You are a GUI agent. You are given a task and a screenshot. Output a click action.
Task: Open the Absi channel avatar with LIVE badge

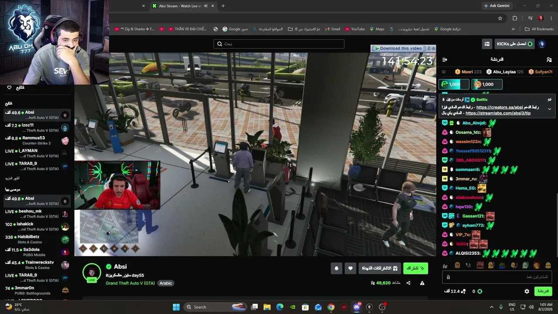tap(92, 273)
